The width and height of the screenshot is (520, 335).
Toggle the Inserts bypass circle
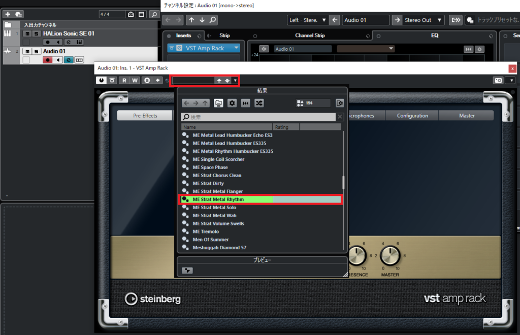point(169,36)
